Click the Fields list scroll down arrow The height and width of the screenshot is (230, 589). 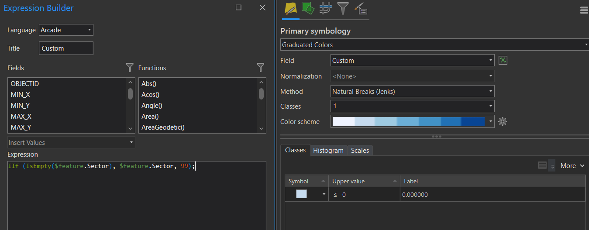tap(130, 129)
